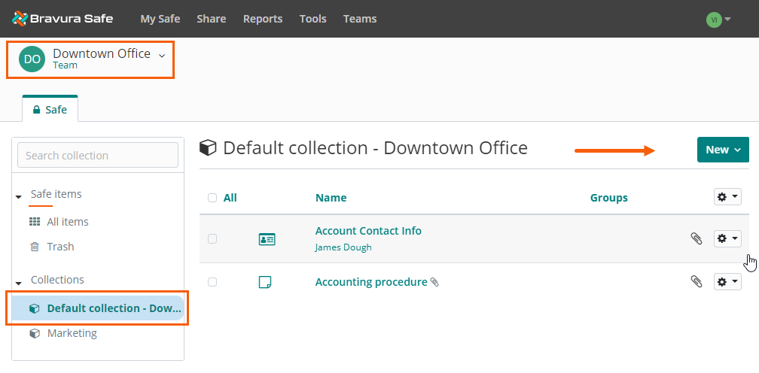
Task: Click the note icon for Accounting procedure
Action: pyautogui.click(x=265, y=282)
